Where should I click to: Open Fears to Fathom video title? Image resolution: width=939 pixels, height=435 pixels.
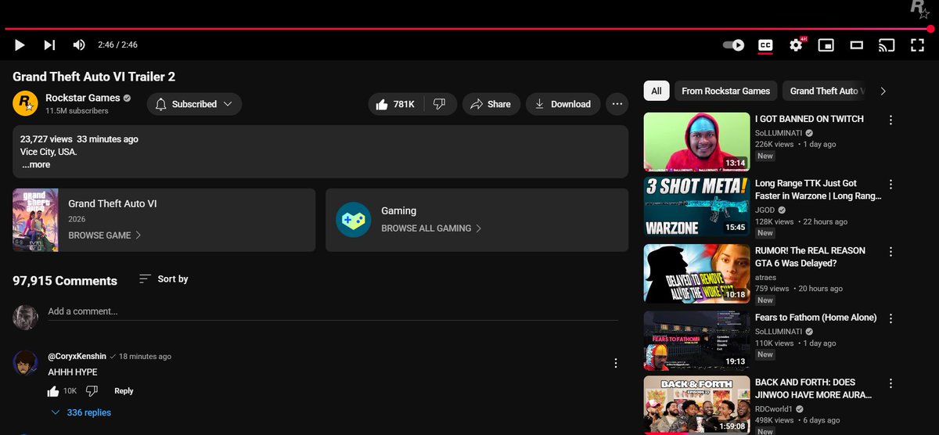tap(815, 318)
